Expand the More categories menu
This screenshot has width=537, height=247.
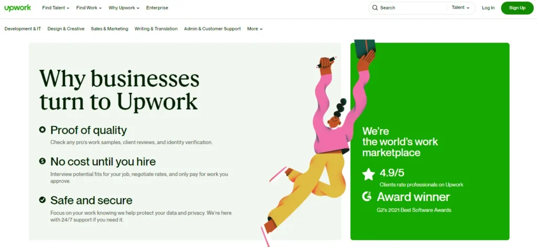[255, 29]
